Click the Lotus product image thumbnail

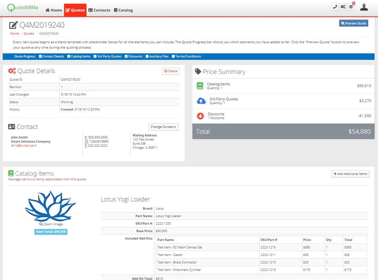[50, 206]
